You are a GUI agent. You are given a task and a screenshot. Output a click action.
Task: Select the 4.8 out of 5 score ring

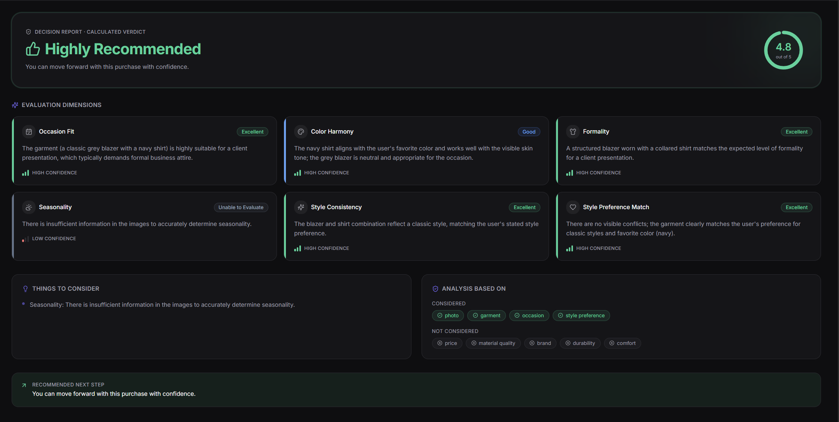coord(783,50)
